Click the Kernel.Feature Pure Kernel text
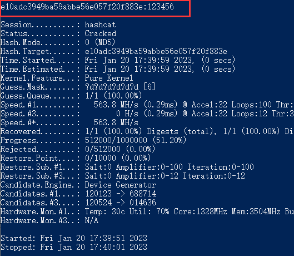Screen dimensions: 294x256 [109, 78]
